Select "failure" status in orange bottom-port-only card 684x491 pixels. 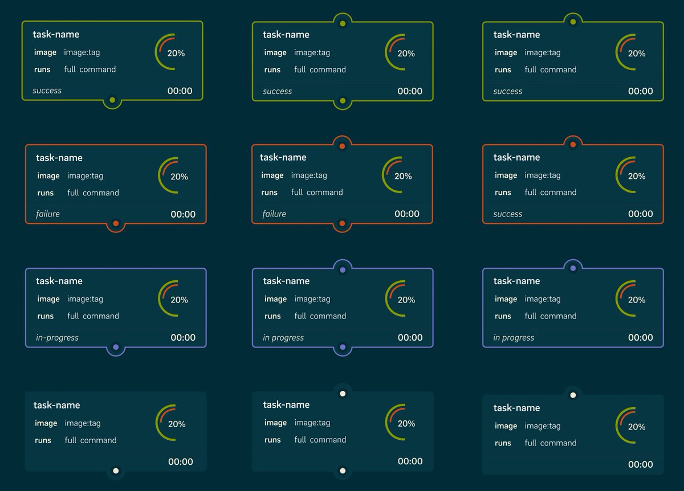pyautogui.click(x=48, y=214)
